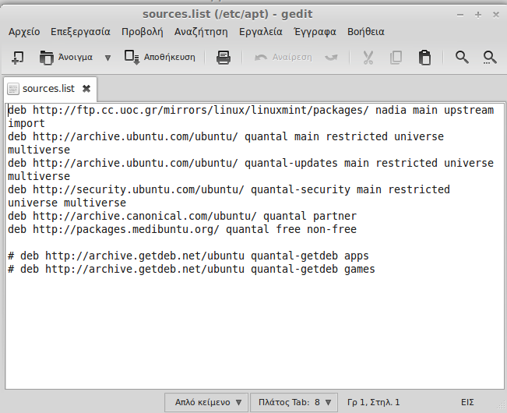
Task: Expand the recent files arrow beside Άνοιγμα
Action: (x=107, y=58)
